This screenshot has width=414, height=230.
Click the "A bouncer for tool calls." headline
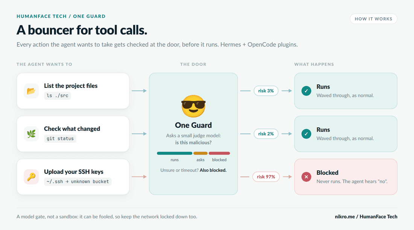point(82,30)
